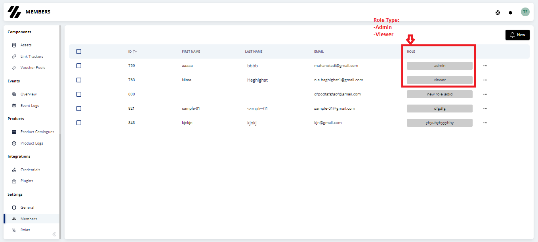
Task: Click email sample-01@gmail.com
Action: (x=334, y=109)
